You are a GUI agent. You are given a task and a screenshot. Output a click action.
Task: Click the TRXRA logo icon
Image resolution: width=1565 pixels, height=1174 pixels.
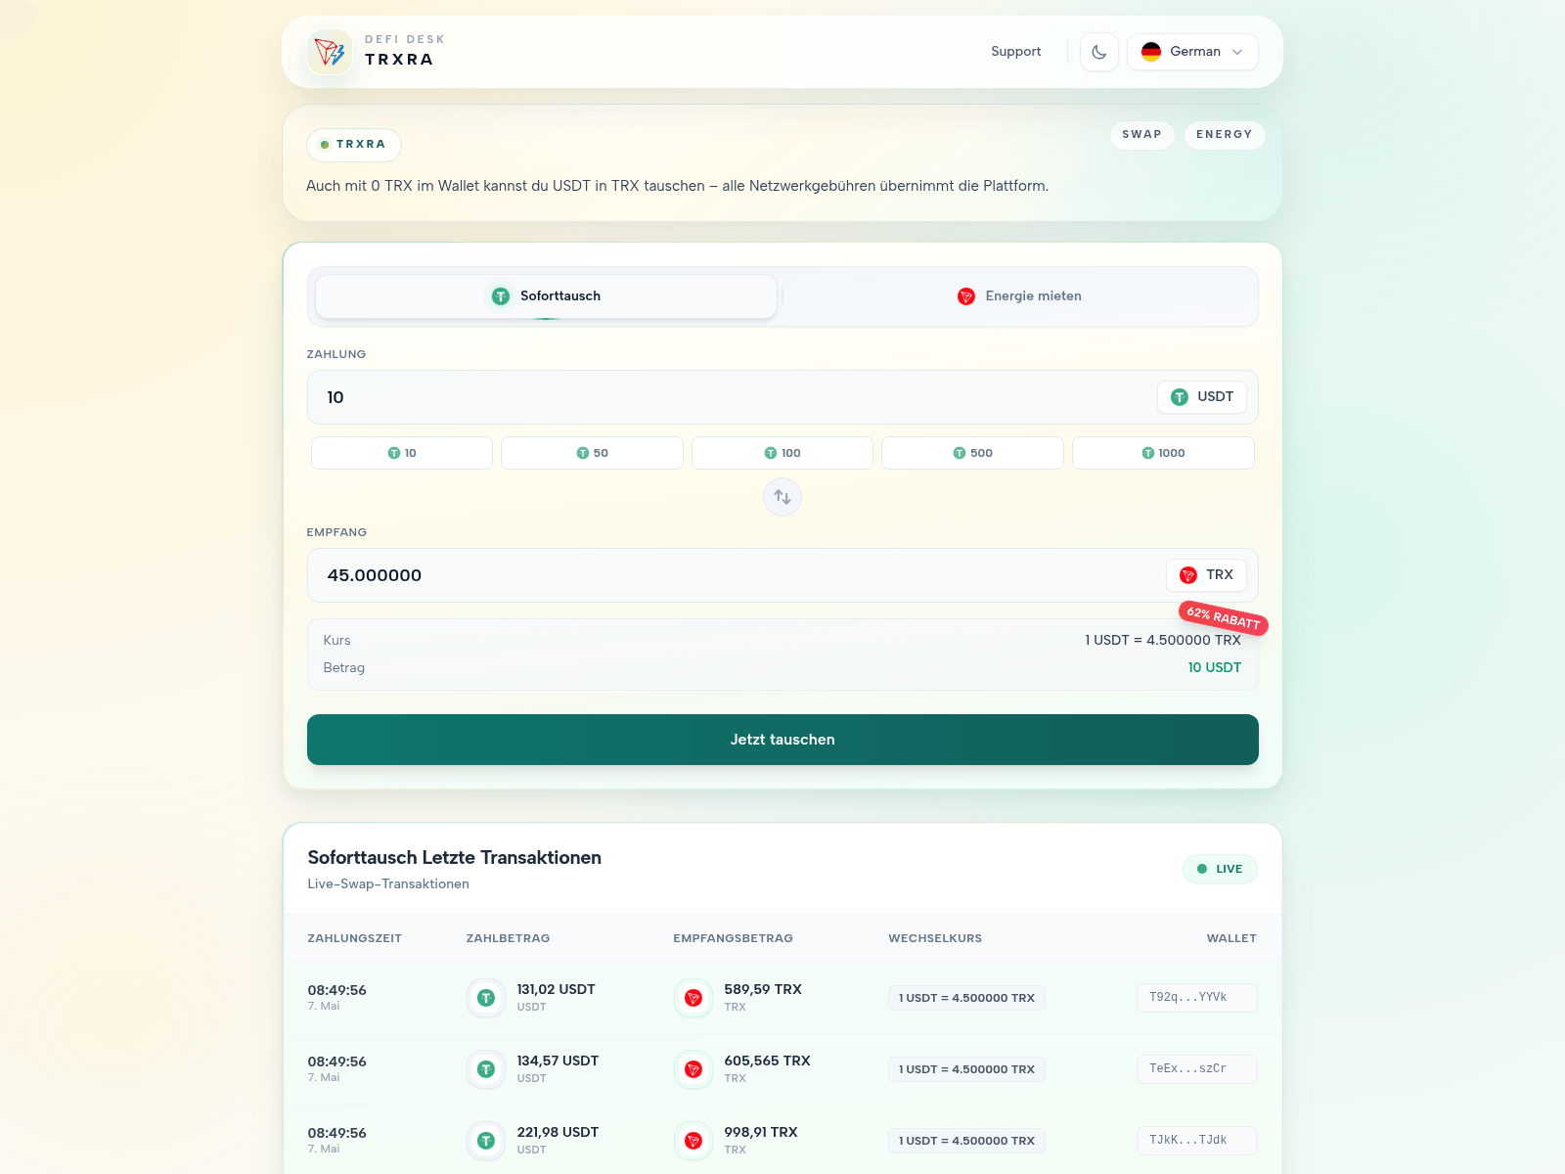click(x=330, y=52)
